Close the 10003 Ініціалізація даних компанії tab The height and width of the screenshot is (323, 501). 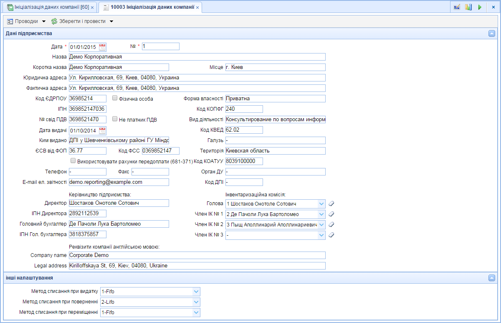point(198,8)
